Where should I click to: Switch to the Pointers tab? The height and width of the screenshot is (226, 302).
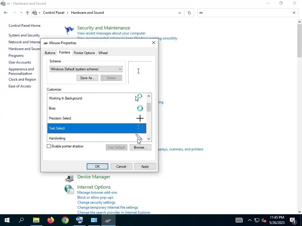[64, 52]
